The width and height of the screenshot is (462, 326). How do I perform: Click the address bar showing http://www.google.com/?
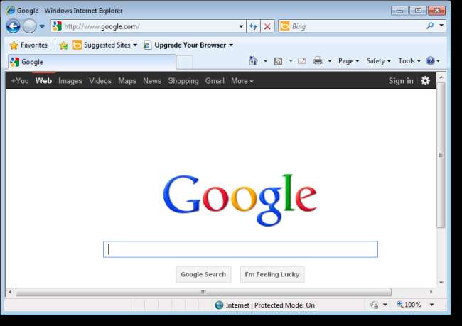149,26
